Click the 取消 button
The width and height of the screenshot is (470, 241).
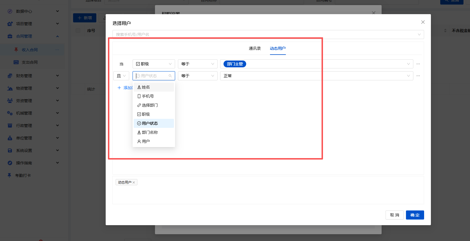395,215
